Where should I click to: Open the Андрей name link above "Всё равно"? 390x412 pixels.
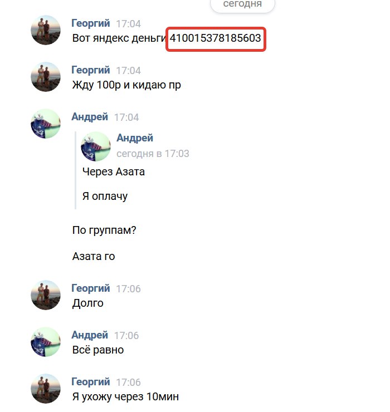90,335
